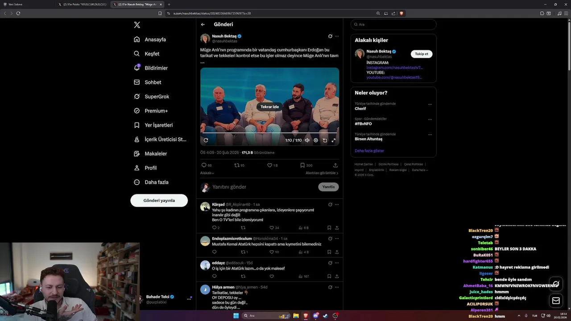Share the main post

pyautogui.click(x=335, y=165)
